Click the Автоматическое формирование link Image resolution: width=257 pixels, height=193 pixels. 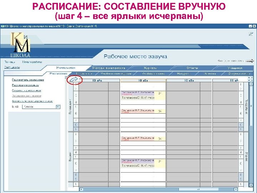click(x=32, y=101)
